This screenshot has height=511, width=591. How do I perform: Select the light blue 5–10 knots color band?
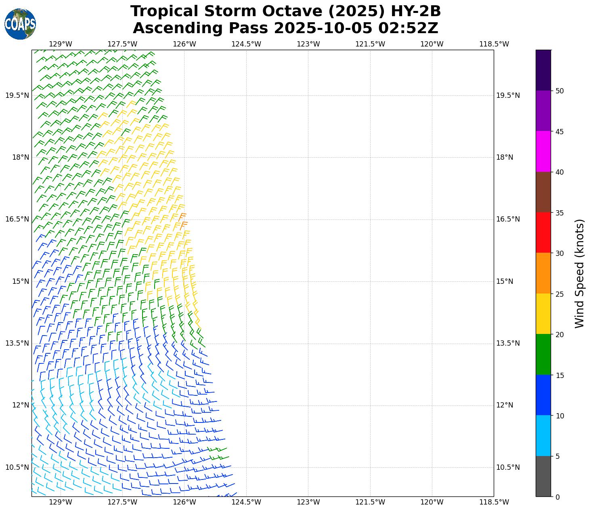[543, 435]
